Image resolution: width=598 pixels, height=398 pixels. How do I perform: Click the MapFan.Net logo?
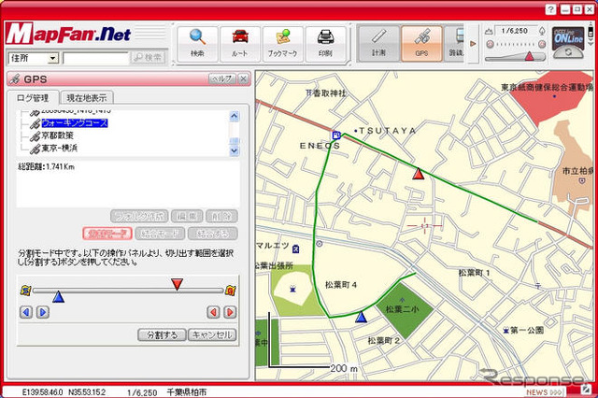tap(68, 34)
